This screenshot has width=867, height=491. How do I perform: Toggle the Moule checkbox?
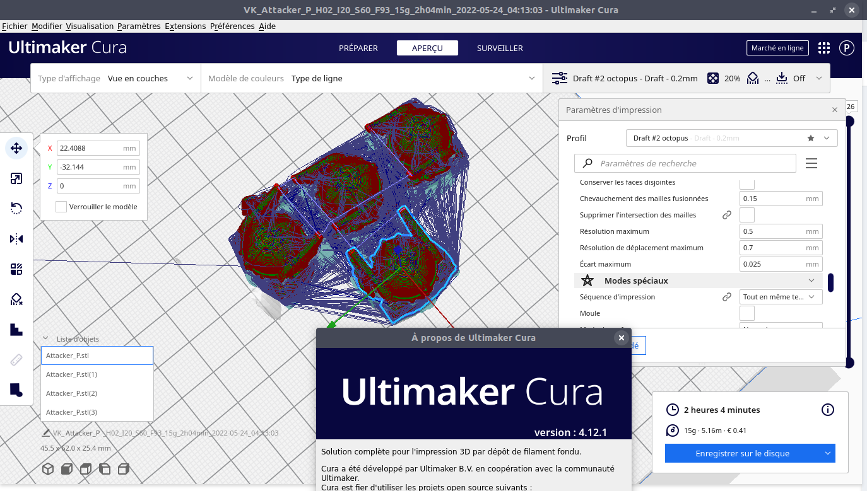click(x=747, y=313)
